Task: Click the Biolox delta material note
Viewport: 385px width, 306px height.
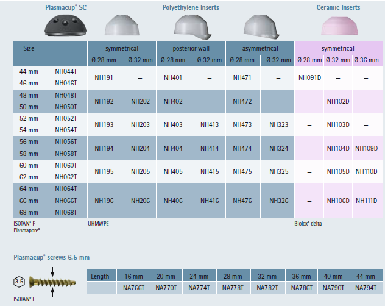Action: (x=308, y=224)
